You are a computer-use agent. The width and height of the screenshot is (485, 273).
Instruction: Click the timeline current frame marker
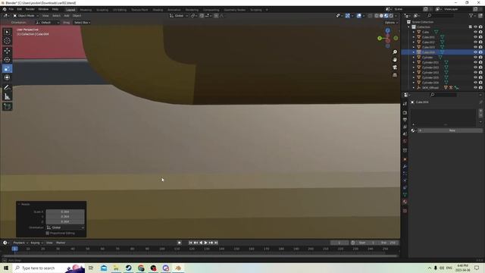click(x=14, y=249)
